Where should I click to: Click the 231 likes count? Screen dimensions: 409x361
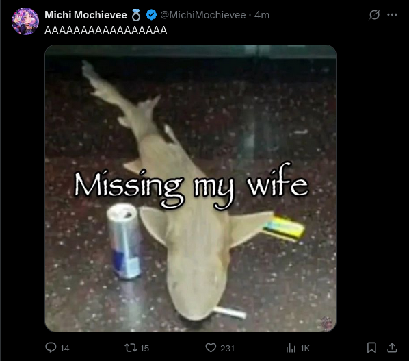(227, 349)
